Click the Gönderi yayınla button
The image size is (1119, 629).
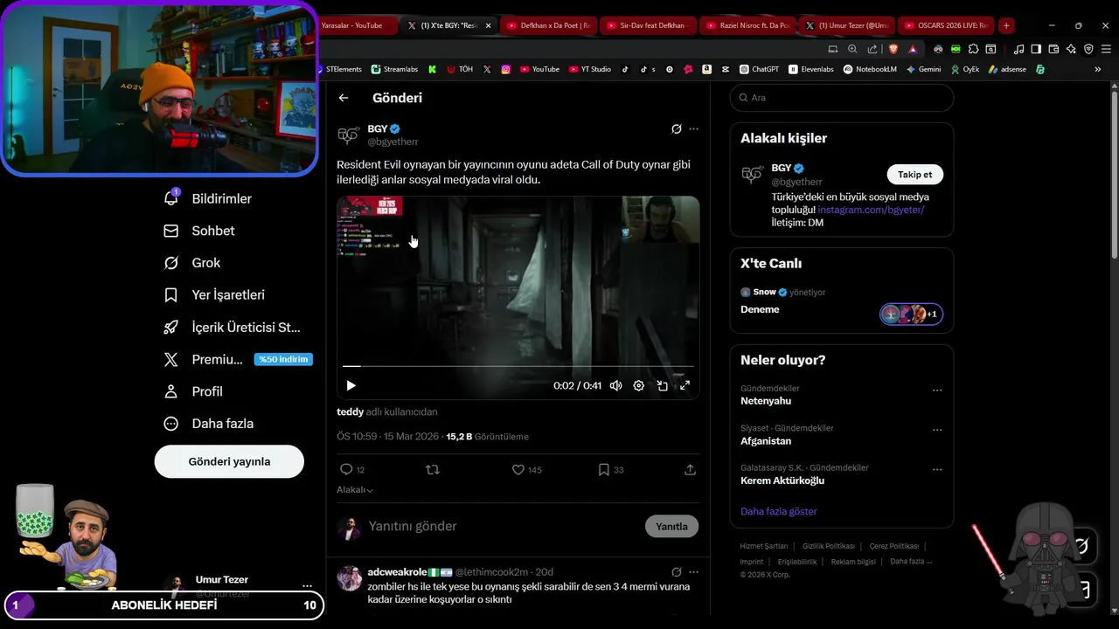(229, 461)
